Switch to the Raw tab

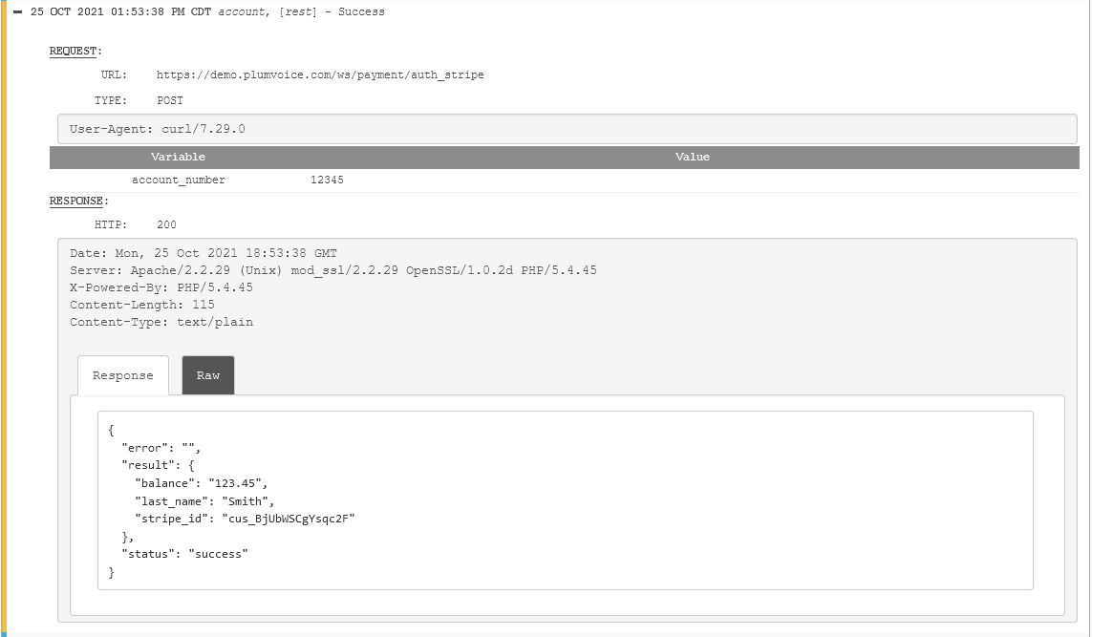pyautogui.click(x=208, y=375)
